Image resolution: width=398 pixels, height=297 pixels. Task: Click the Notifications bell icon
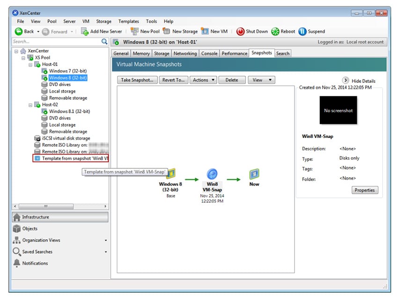pyautogui.click(x=17, y=263)
